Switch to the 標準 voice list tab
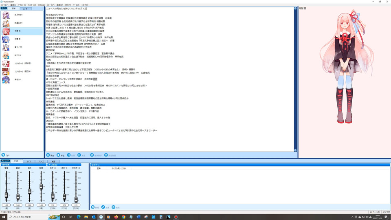 (13, 9)
